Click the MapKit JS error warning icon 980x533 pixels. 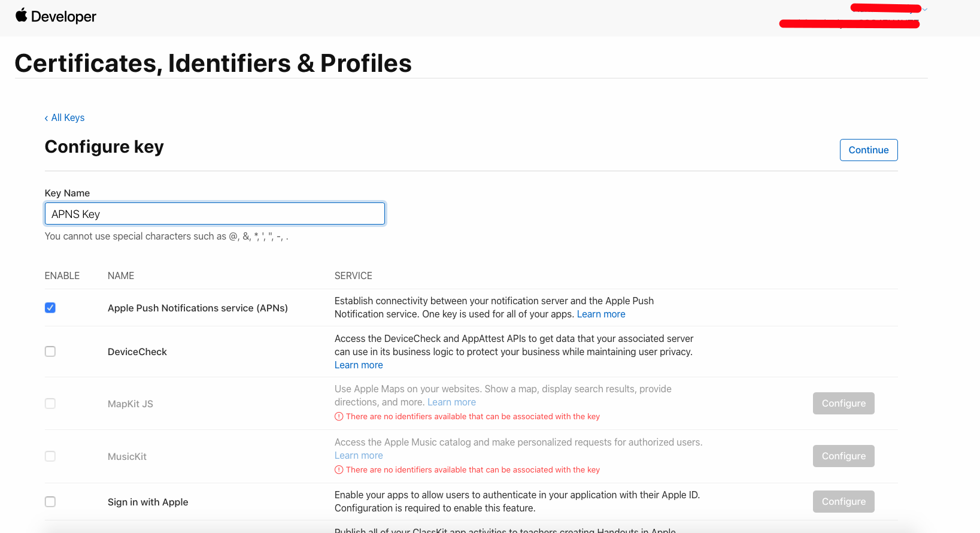pyautogui.click(x=339, y=416)
